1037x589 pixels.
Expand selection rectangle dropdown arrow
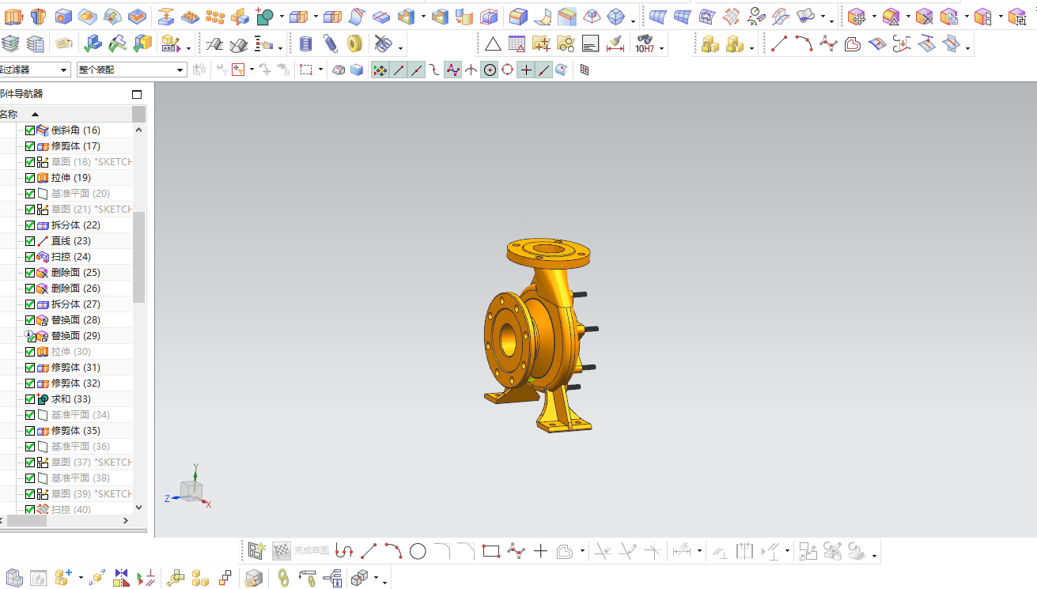click(321, 70)
